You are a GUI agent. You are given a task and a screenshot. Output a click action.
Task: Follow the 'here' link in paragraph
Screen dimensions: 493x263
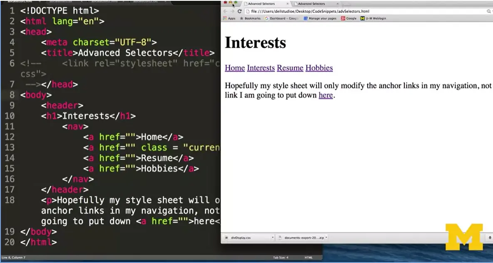[325, 95]
